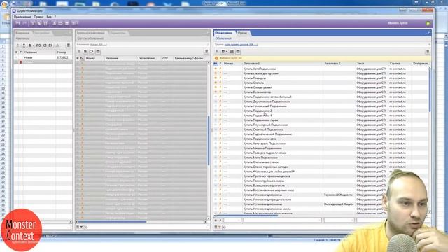448x252 pixels.
Task: Click the trash icon in the Campaigns panel
Action: click(69, 45)
